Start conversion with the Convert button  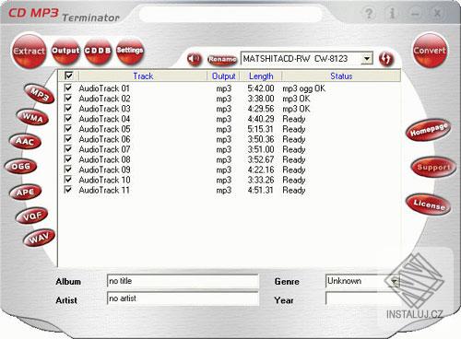(430, 51)
